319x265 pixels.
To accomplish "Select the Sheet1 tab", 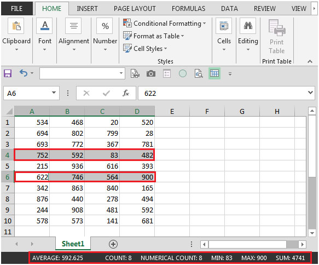I will pos(73,244).
